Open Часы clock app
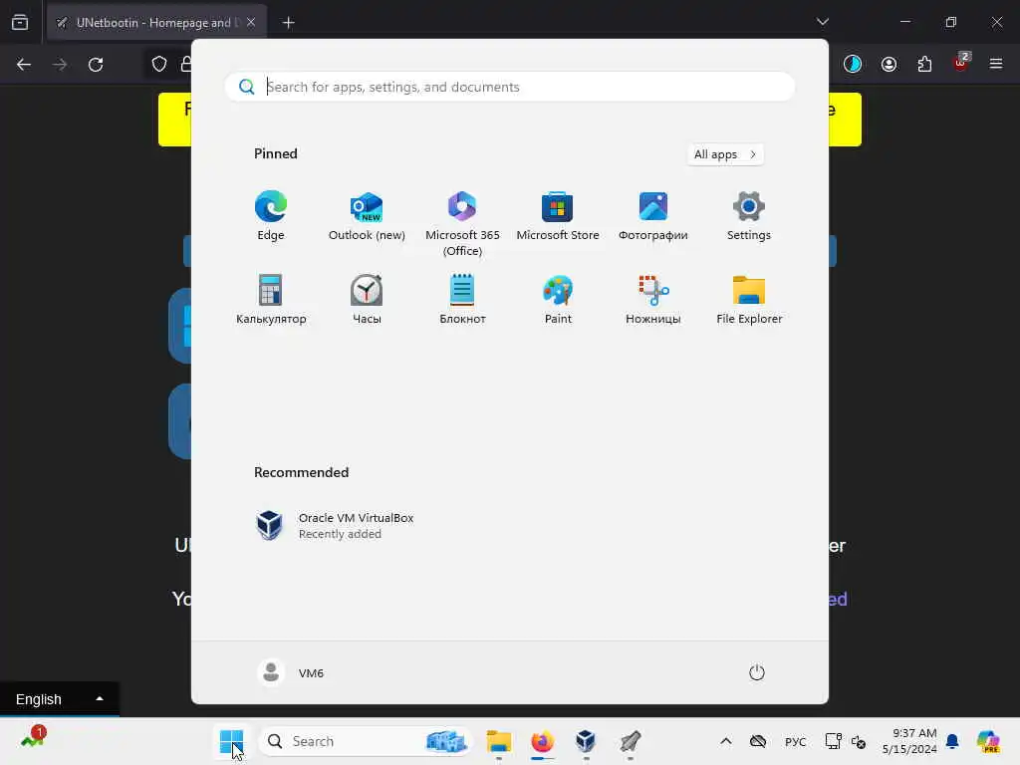Image resolution: width=1020 pixels, height=765 pixels. click(367, 299)
